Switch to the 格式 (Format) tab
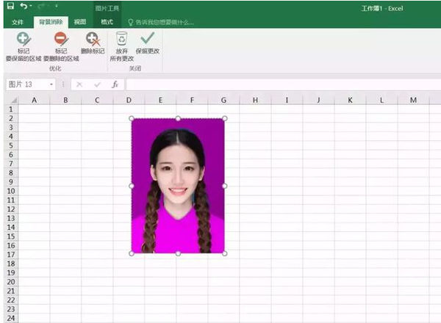 coord(107,22)
